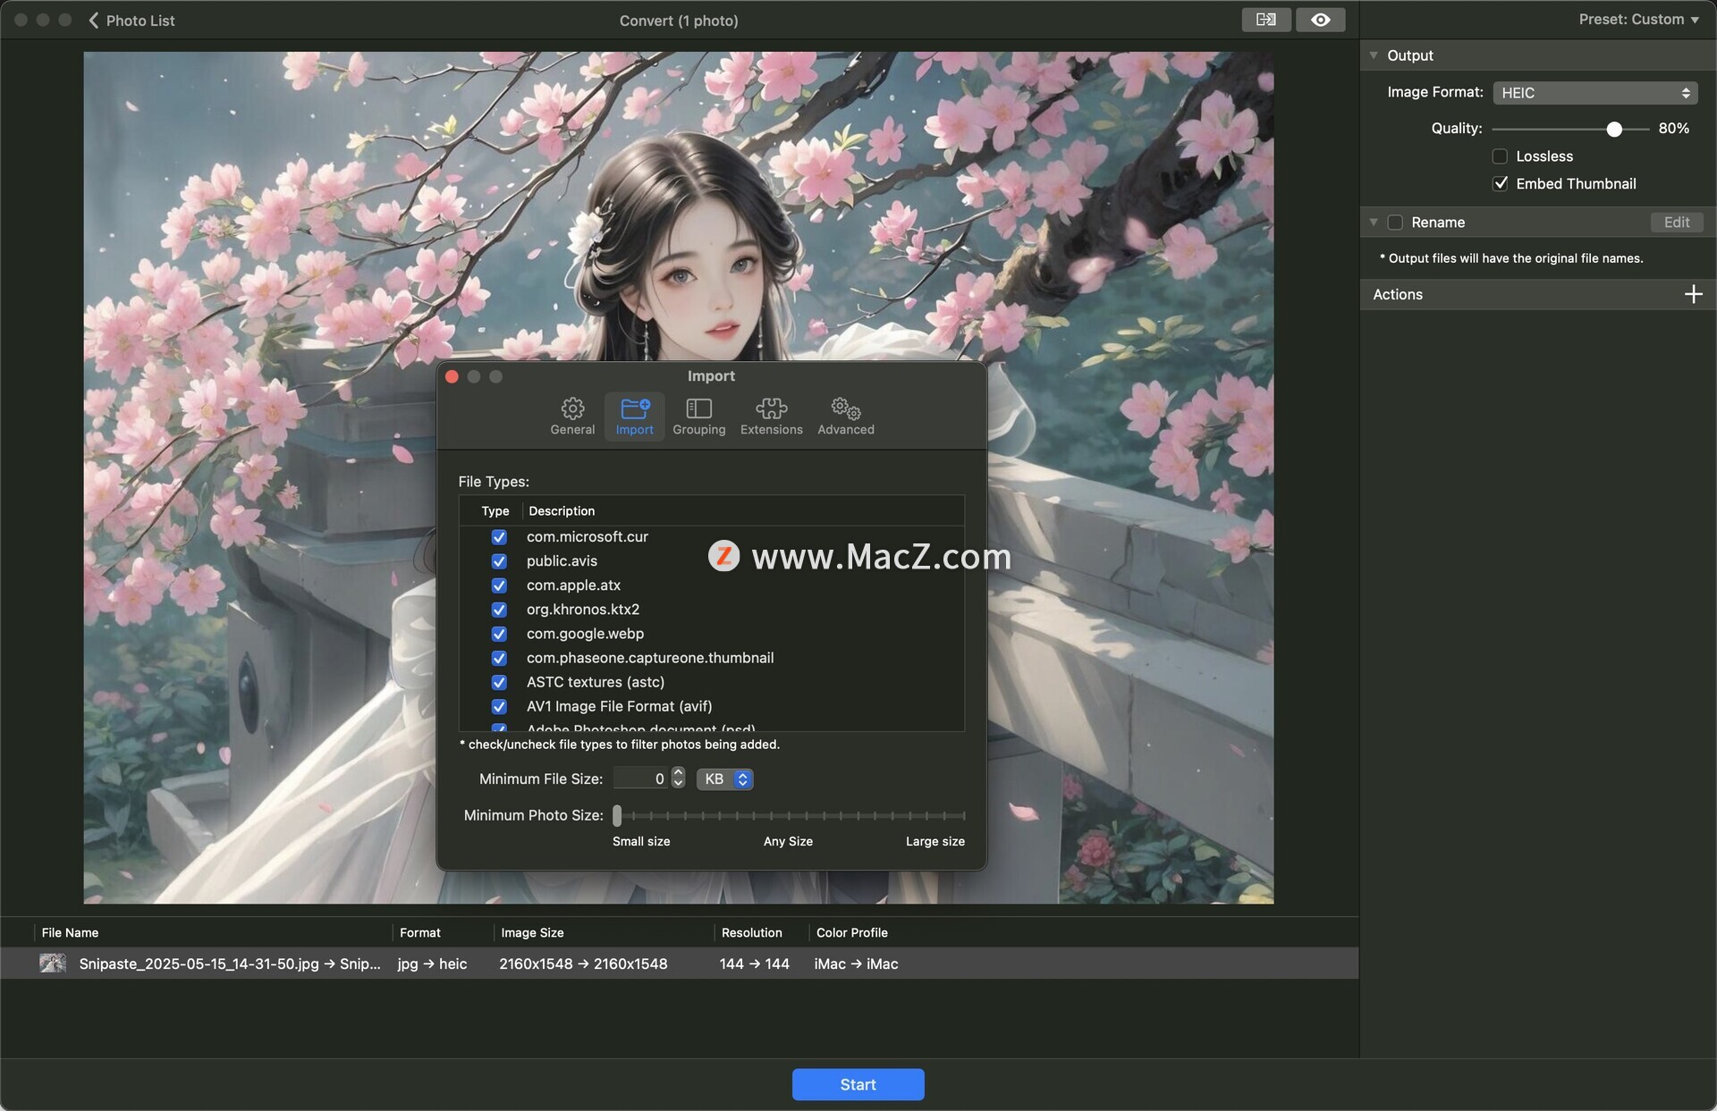Sort by Image Size column header

click(532, 932)
